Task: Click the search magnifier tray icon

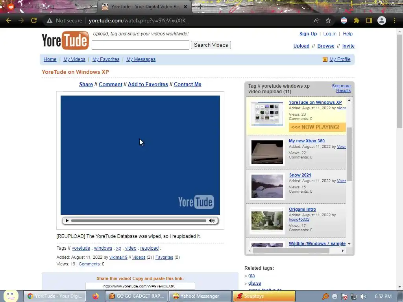Action: click(x=325, y=296)
